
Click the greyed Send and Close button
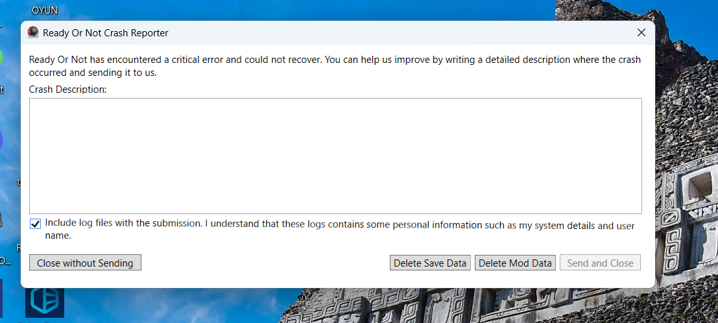pyautogui.click(x=601, y=263)
